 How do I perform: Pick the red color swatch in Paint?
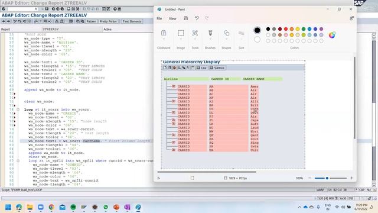click(x=286, y=29)
